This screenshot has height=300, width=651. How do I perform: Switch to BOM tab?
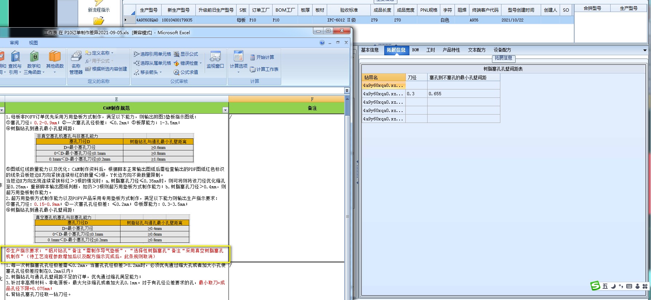[x=416, y=50]
